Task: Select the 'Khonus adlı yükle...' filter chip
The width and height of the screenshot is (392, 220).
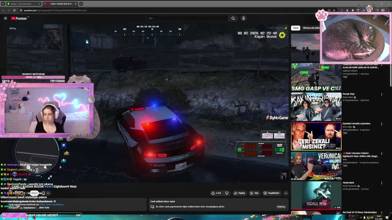Action: pyautogui.click(x=311, y=28)
